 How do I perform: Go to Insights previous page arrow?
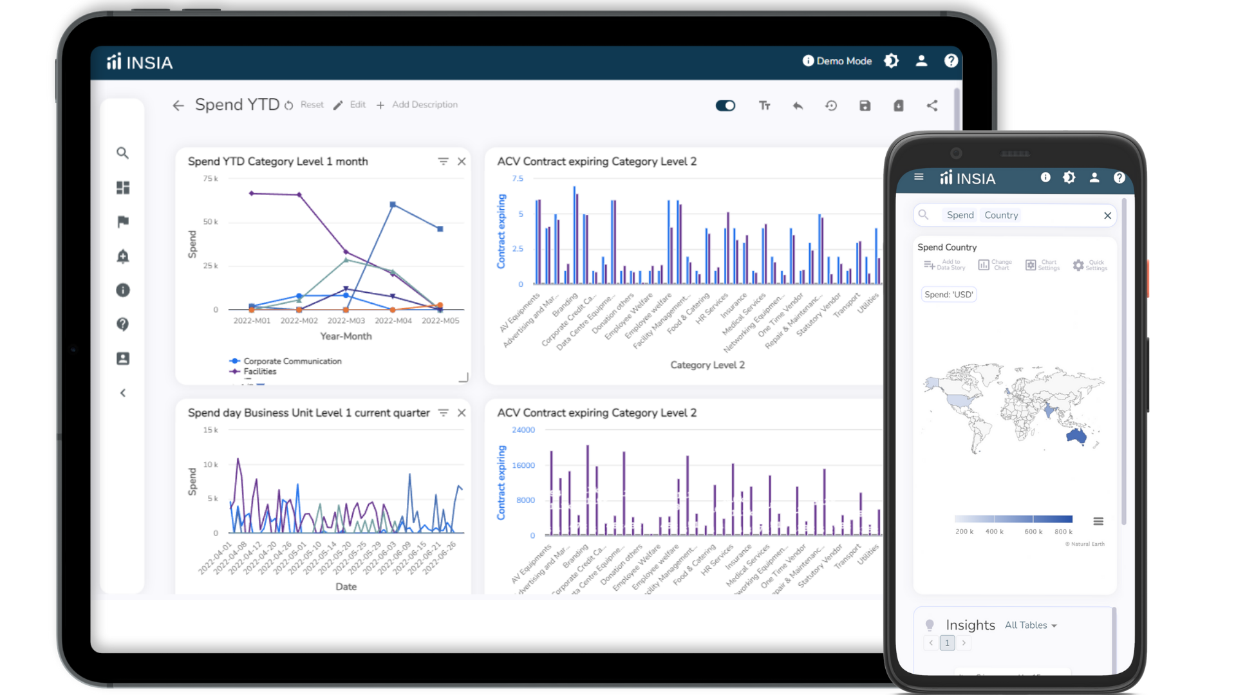click(x=931, y=643)
